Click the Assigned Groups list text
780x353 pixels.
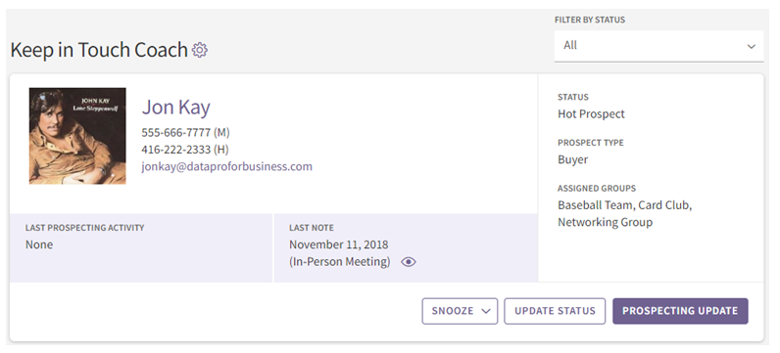pos(625,213)
